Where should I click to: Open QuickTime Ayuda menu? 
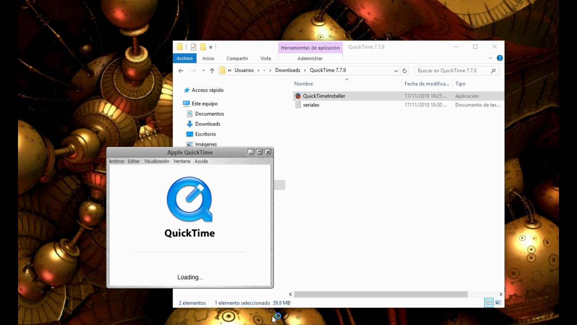click(201, 161)
